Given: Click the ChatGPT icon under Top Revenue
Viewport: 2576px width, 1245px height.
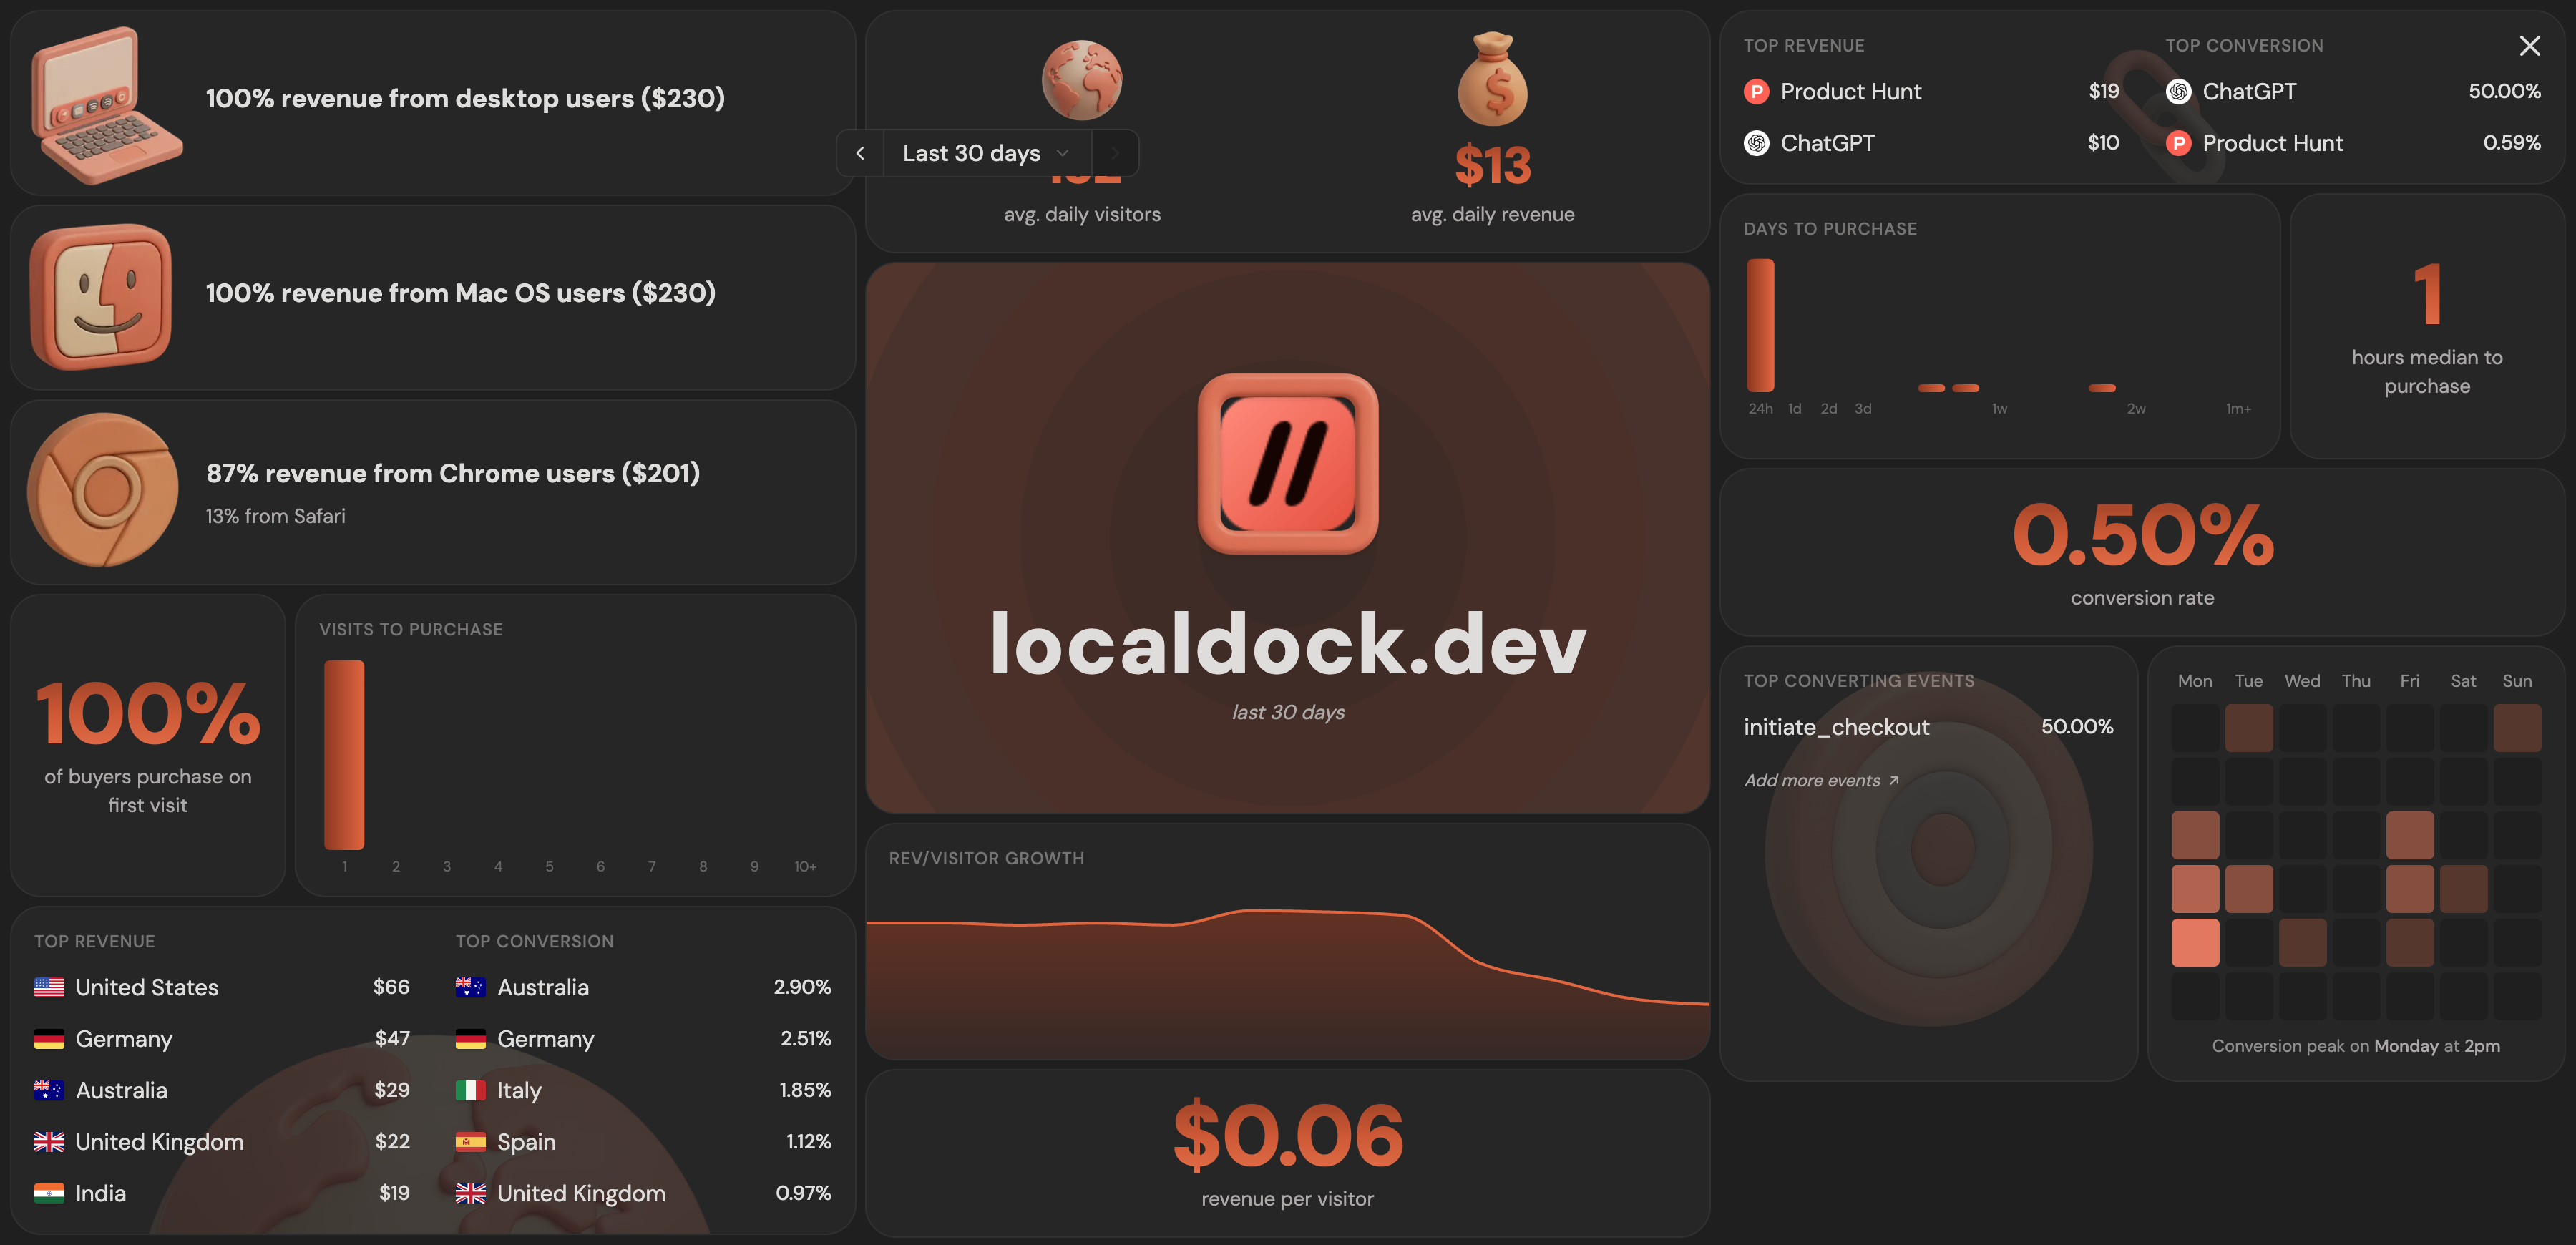Looking at the screenshot, I should point(1756,143).
